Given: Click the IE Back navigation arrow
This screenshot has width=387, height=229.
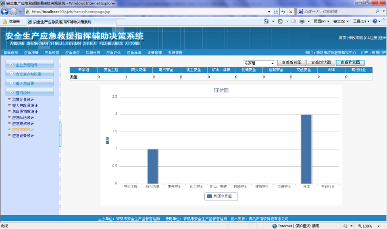Looking at the screenshot, I should pyautogui.click(x=5, y=12).
